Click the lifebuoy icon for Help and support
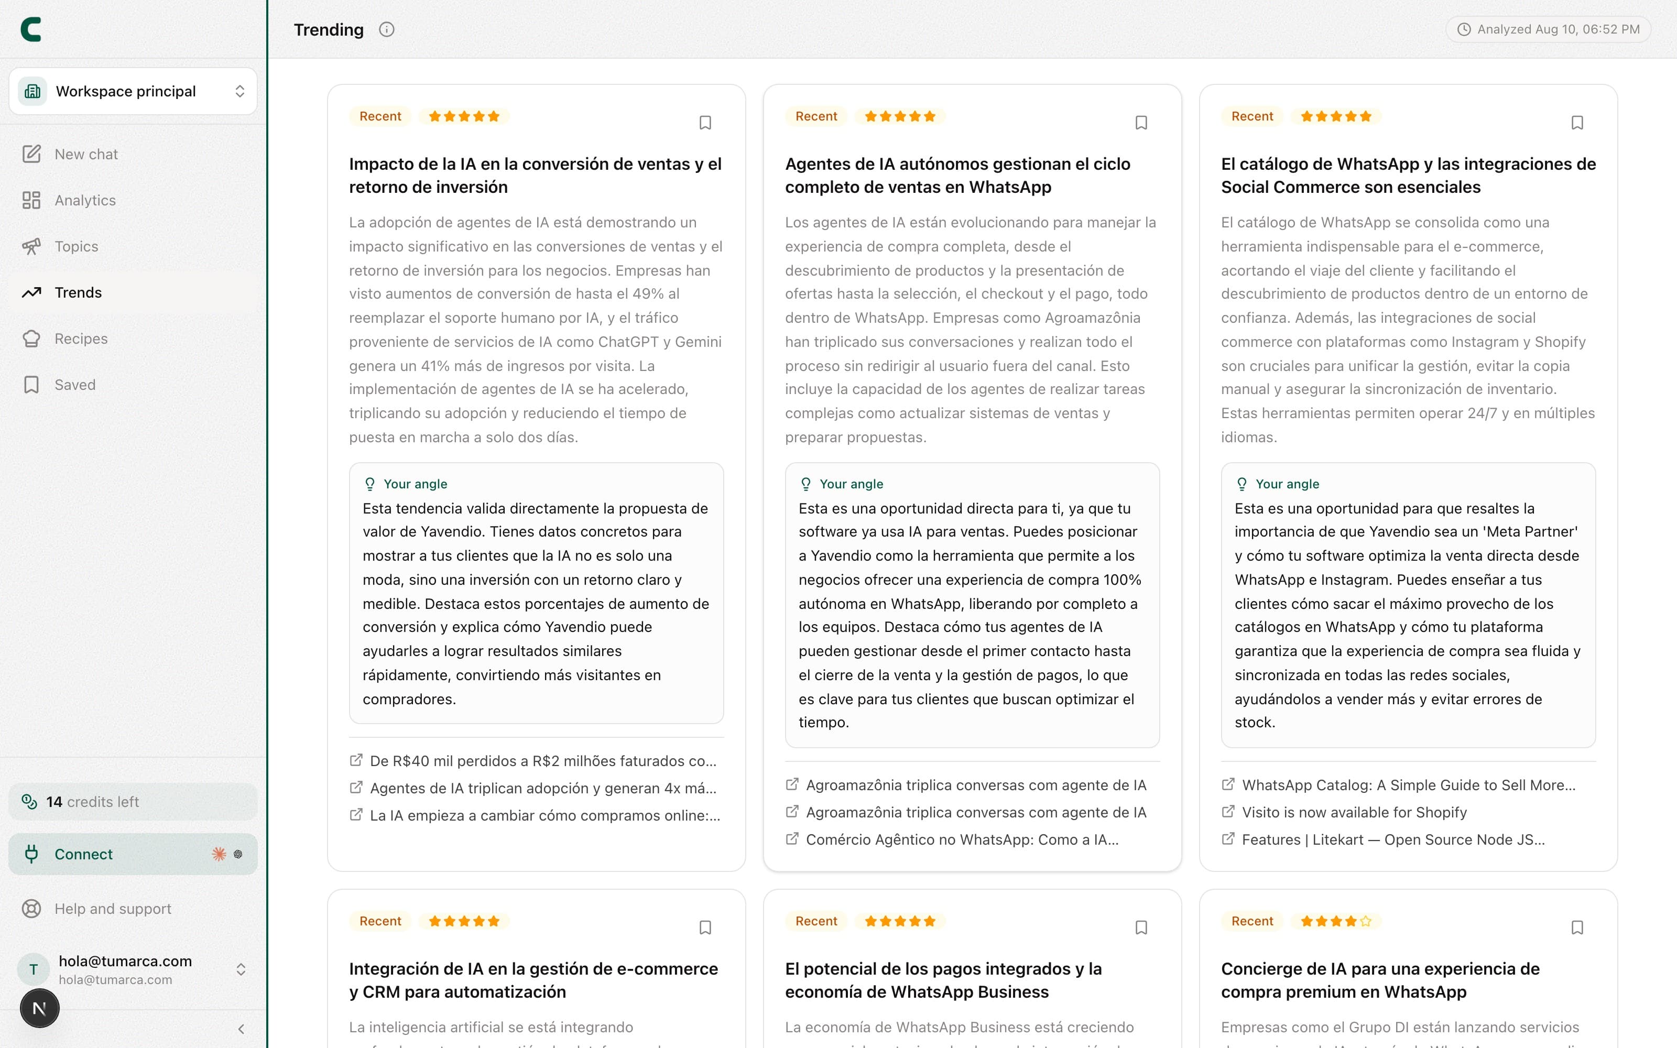The width and height of the screenshot is (1677, 1048). coord(31,909)
